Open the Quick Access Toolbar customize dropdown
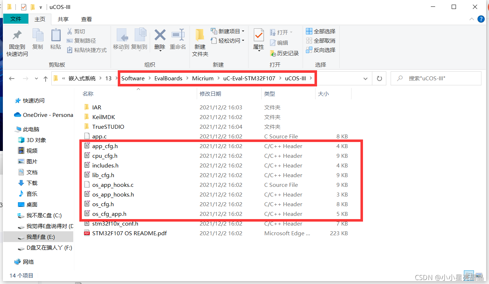The image size is (489, 284). (x=41, y=7)
